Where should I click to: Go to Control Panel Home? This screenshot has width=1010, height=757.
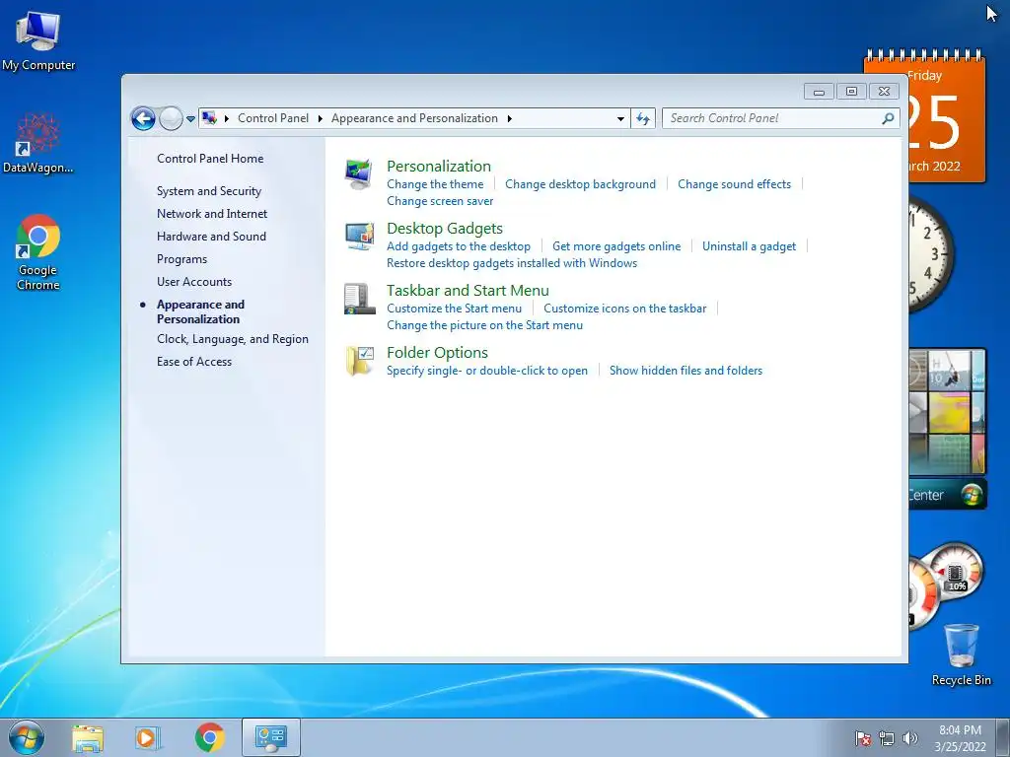coord(210,159)
